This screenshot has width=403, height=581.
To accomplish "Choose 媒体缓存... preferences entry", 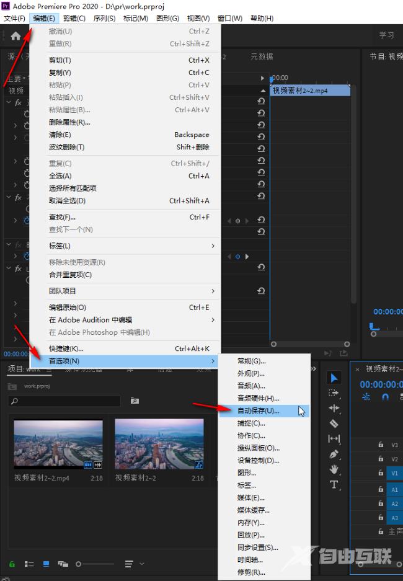I will (263, 510).
